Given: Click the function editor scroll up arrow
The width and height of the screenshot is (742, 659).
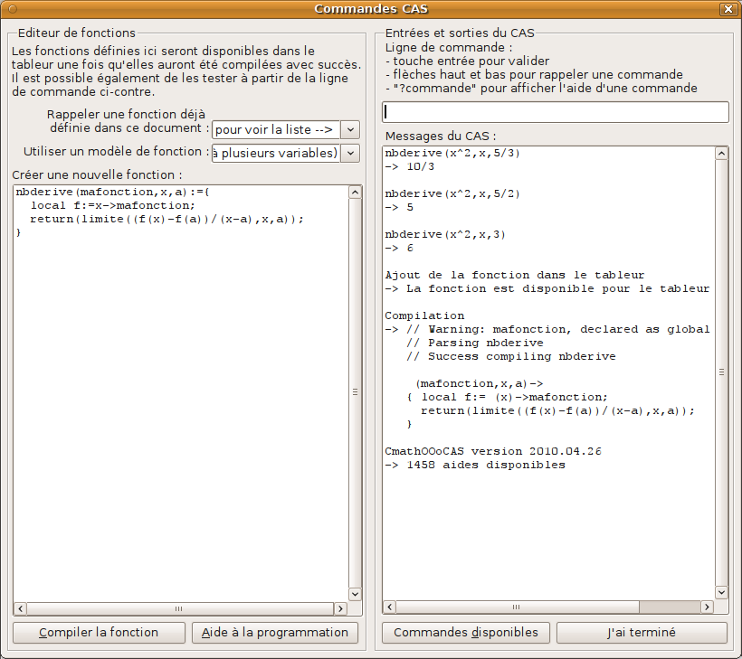Looking at the screenshot, I should tap(355, 192).
